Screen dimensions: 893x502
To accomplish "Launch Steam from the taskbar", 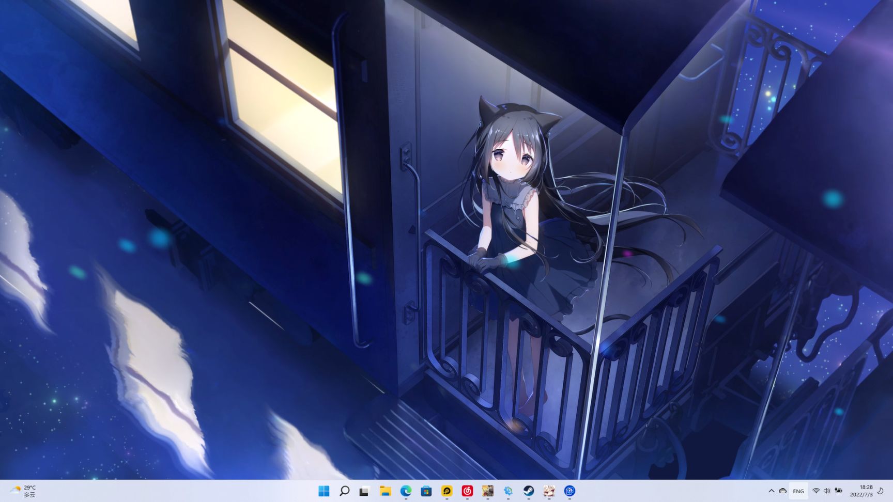I will [528, 491].
